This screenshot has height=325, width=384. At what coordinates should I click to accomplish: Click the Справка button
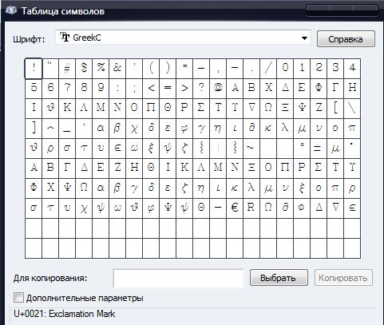[x=346, y=39]
